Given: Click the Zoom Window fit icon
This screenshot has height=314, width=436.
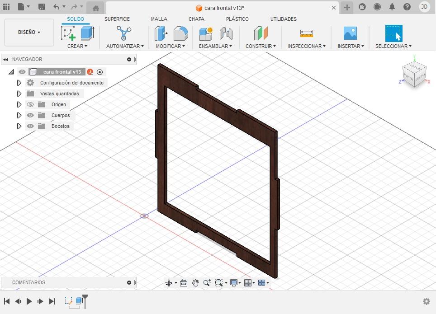Looking at the screenshot, I should (x=219, y=283).
